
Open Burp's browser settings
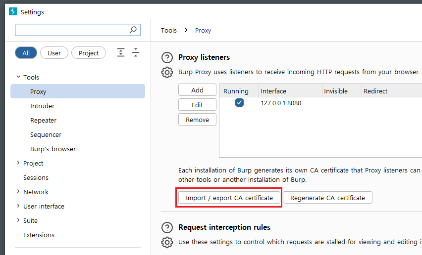[x=53, y=149]
